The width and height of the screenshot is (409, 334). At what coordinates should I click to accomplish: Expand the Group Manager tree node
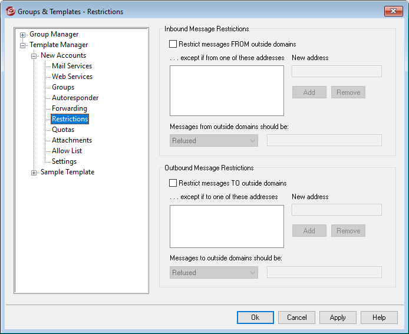click(x=23, y=35)
